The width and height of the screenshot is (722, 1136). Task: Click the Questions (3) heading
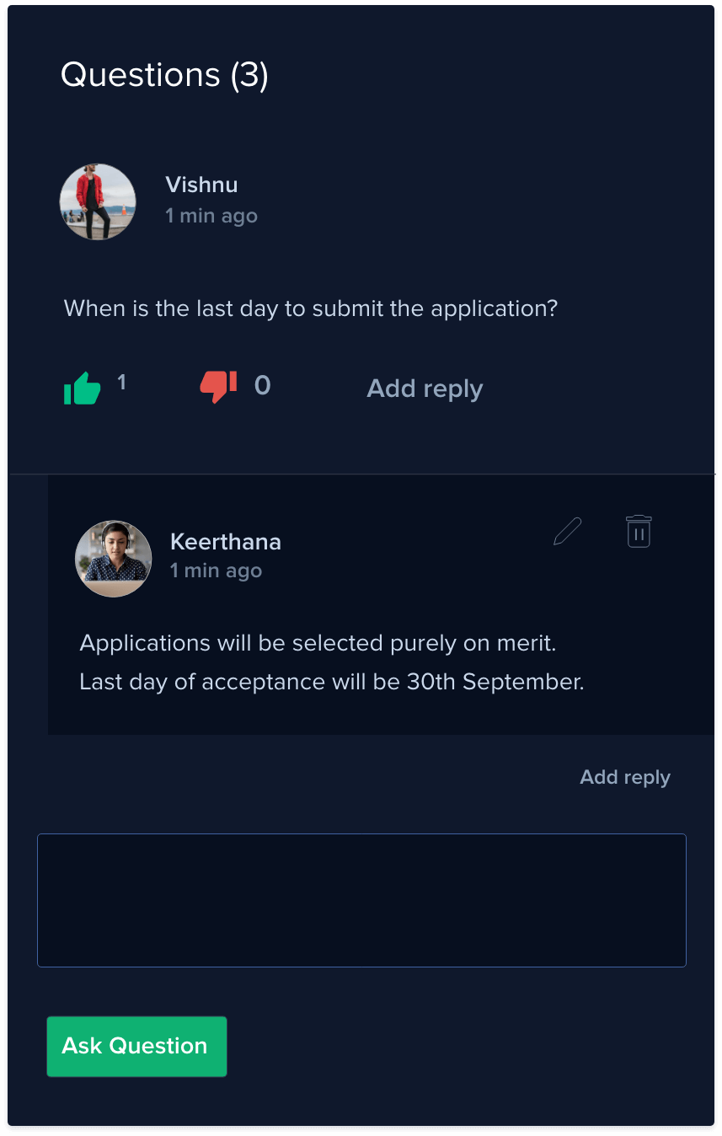pyautogui.click(x=165, y=75)
